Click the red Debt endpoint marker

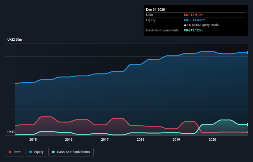(248, 132)
